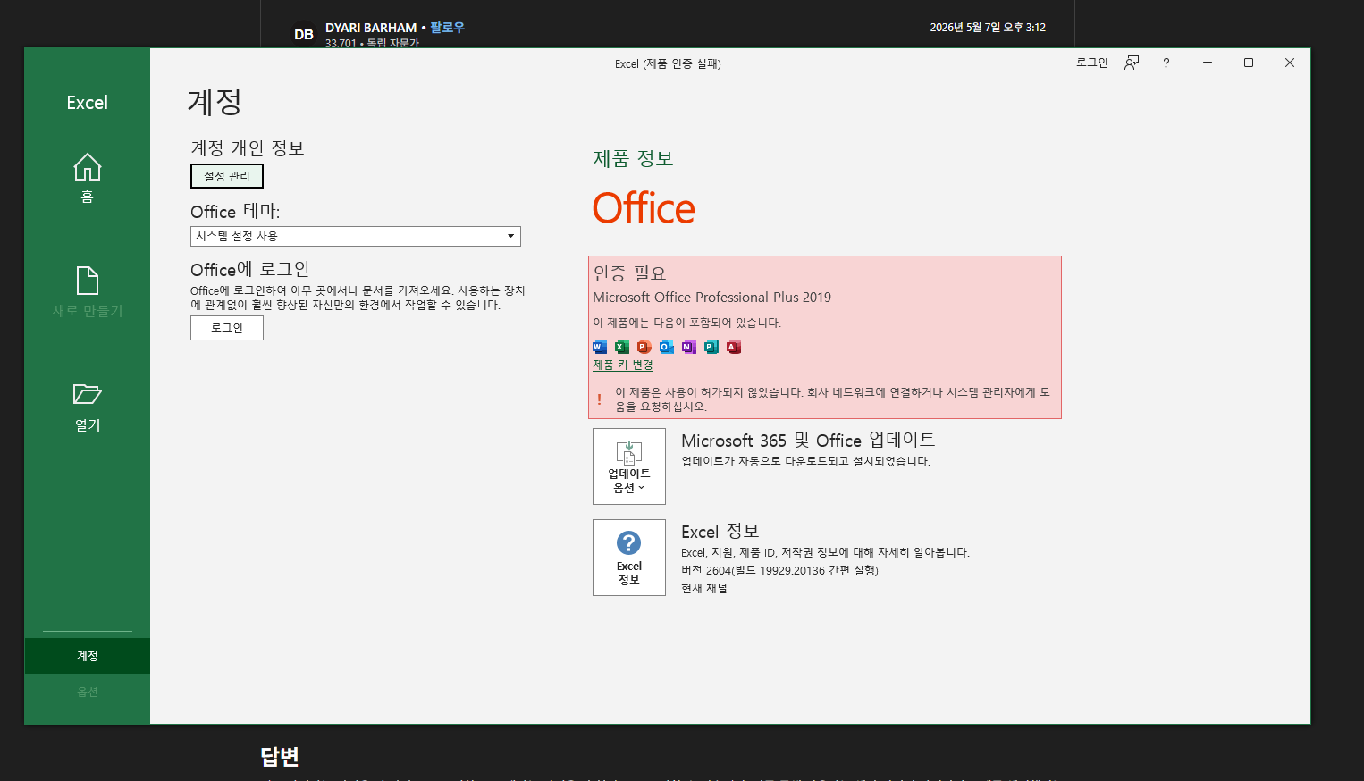Screen dimensions: 1364x781
Task: Click the post date '2026년 5월 7일 오후 3:12'
Action: coord(988,28)
